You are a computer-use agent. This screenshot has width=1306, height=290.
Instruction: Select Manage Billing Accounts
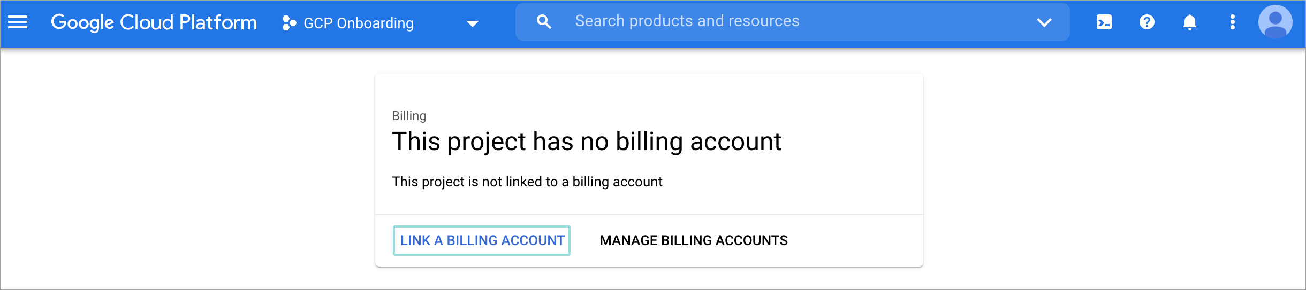[693, 240]
